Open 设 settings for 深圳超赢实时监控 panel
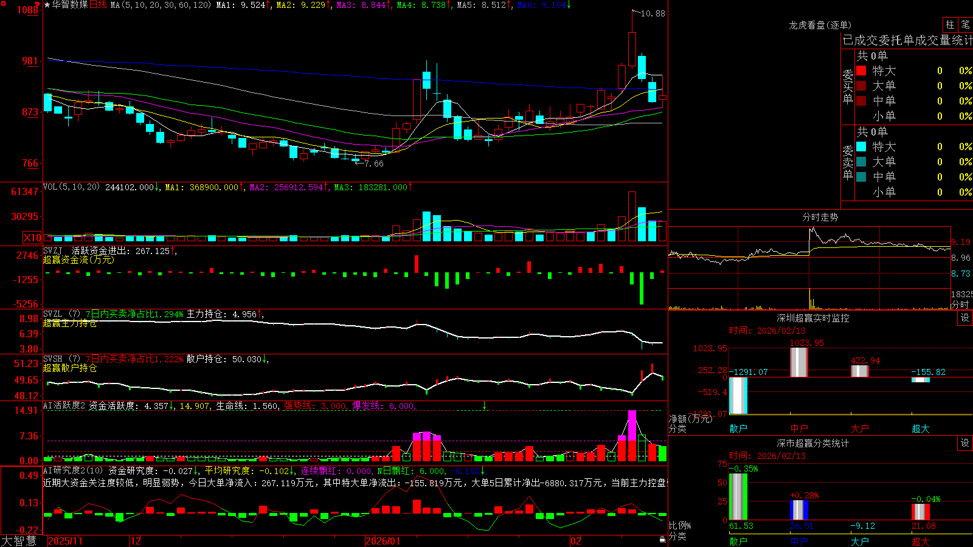Image resolution: width=973 pixels, height=547 pixels. coord(965,318)
